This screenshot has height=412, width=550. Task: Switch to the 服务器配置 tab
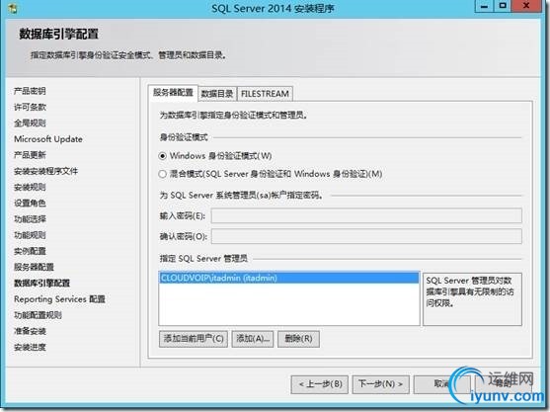[173, 93]
